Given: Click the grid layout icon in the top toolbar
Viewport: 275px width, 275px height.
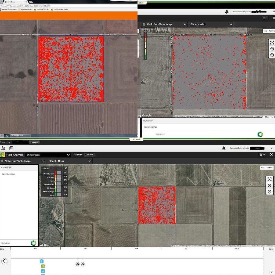Looking at the screenshot, I should 11,148.
